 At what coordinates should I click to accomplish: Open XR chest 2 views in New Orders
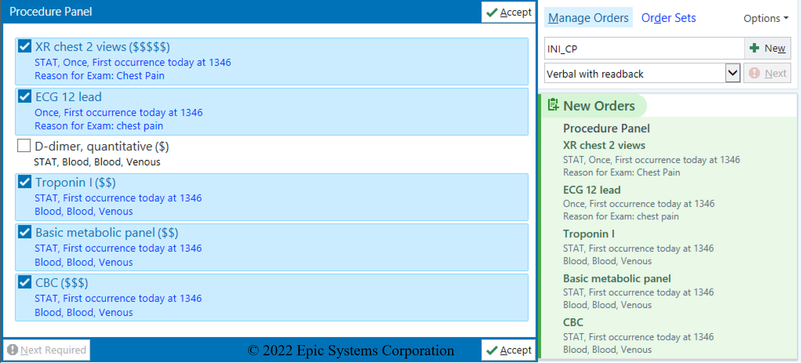(x=604, y=145)
